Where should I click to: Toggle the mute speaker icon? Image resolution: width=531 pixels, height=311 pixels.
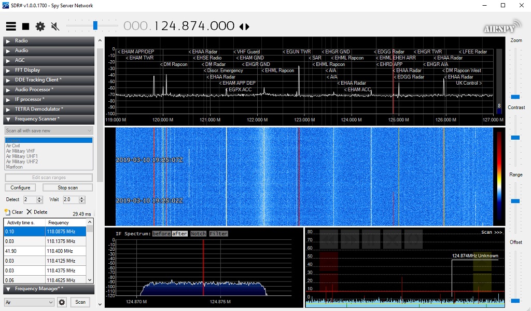[55, 26]
